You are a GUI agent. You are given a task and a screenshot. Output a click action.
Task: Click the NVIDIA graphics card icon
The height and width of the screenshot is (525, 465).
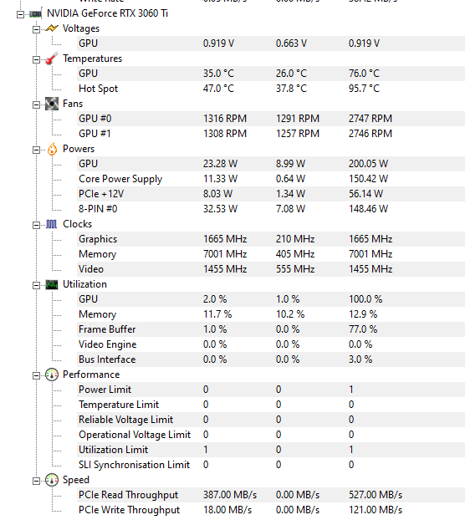point(35,13)
